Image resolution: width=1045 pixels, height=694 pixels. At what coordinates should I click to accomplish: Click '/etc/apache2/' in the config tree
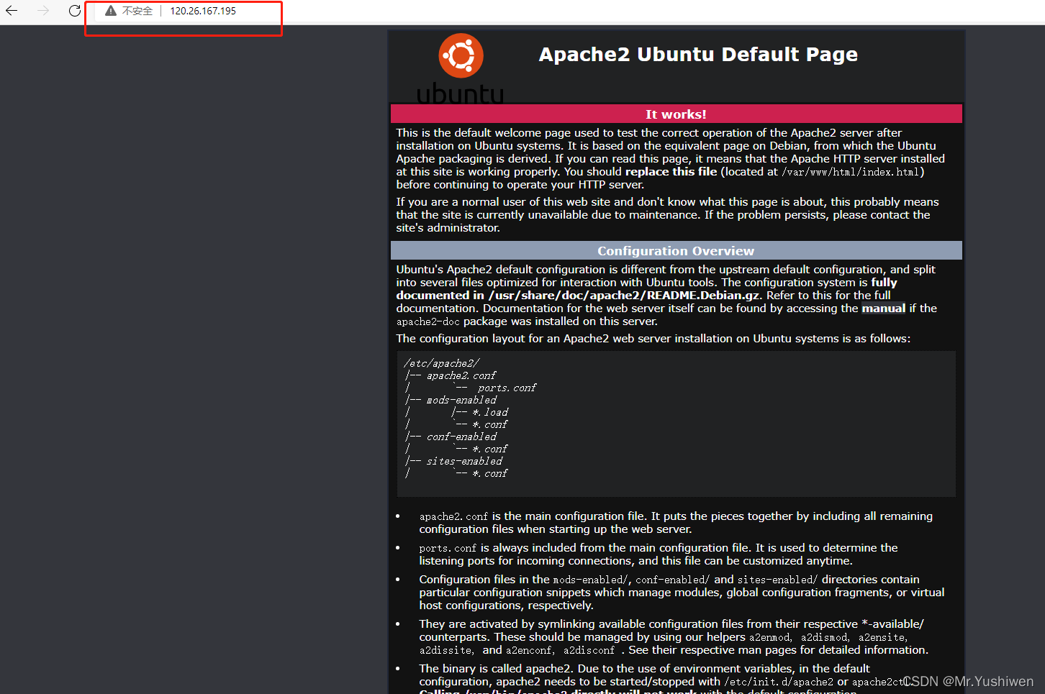click(x=441, y=363)
